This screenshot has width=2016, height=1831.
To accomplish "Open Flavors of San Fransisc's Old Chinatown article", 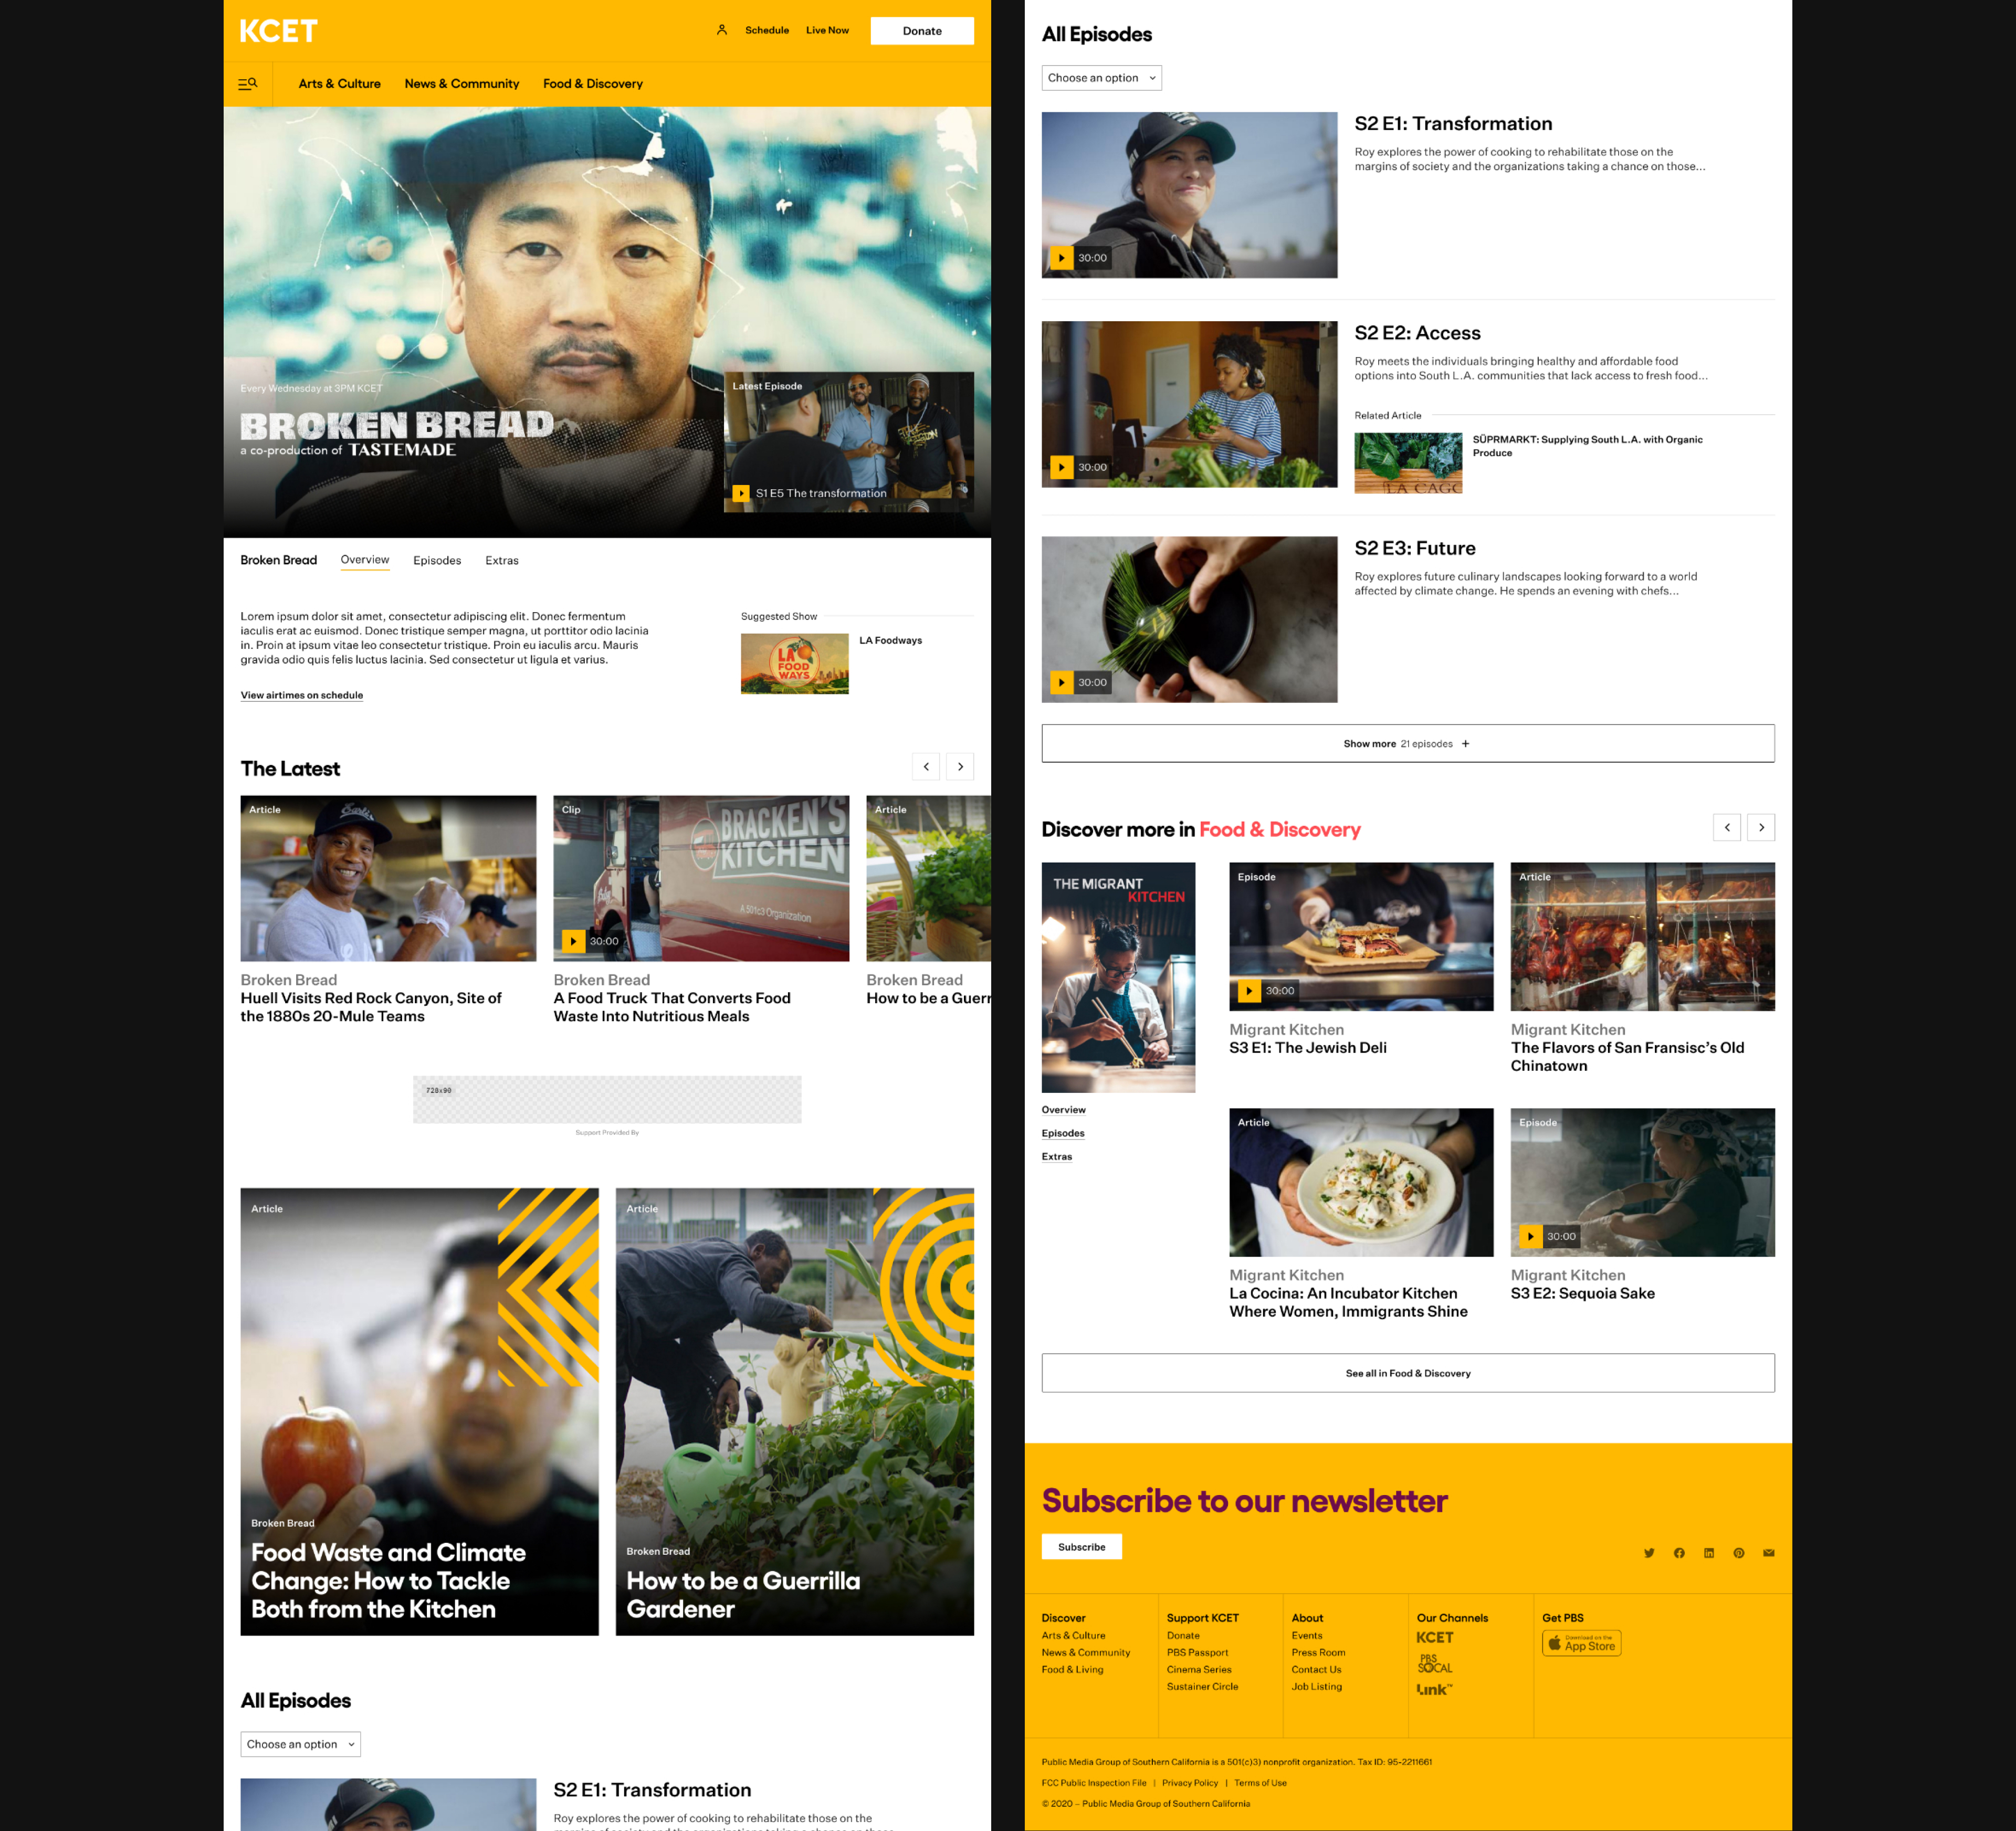I will [x=1643, y=970].
